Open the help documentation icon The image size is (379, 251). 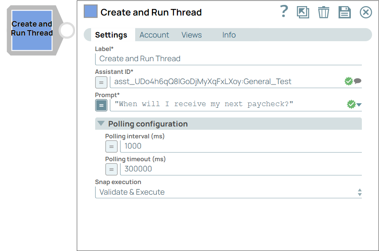point(284,12)
